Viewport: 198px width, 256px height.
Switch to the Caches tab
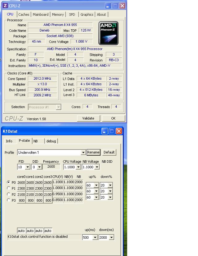pos(24,15)
